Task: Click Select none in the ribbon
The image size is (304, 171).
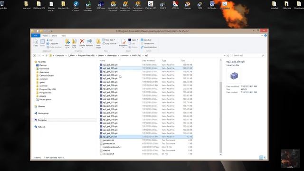Action: 147,44
